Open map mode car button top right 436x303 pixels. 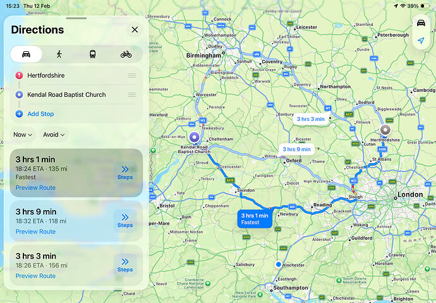[x=421, y=23]
